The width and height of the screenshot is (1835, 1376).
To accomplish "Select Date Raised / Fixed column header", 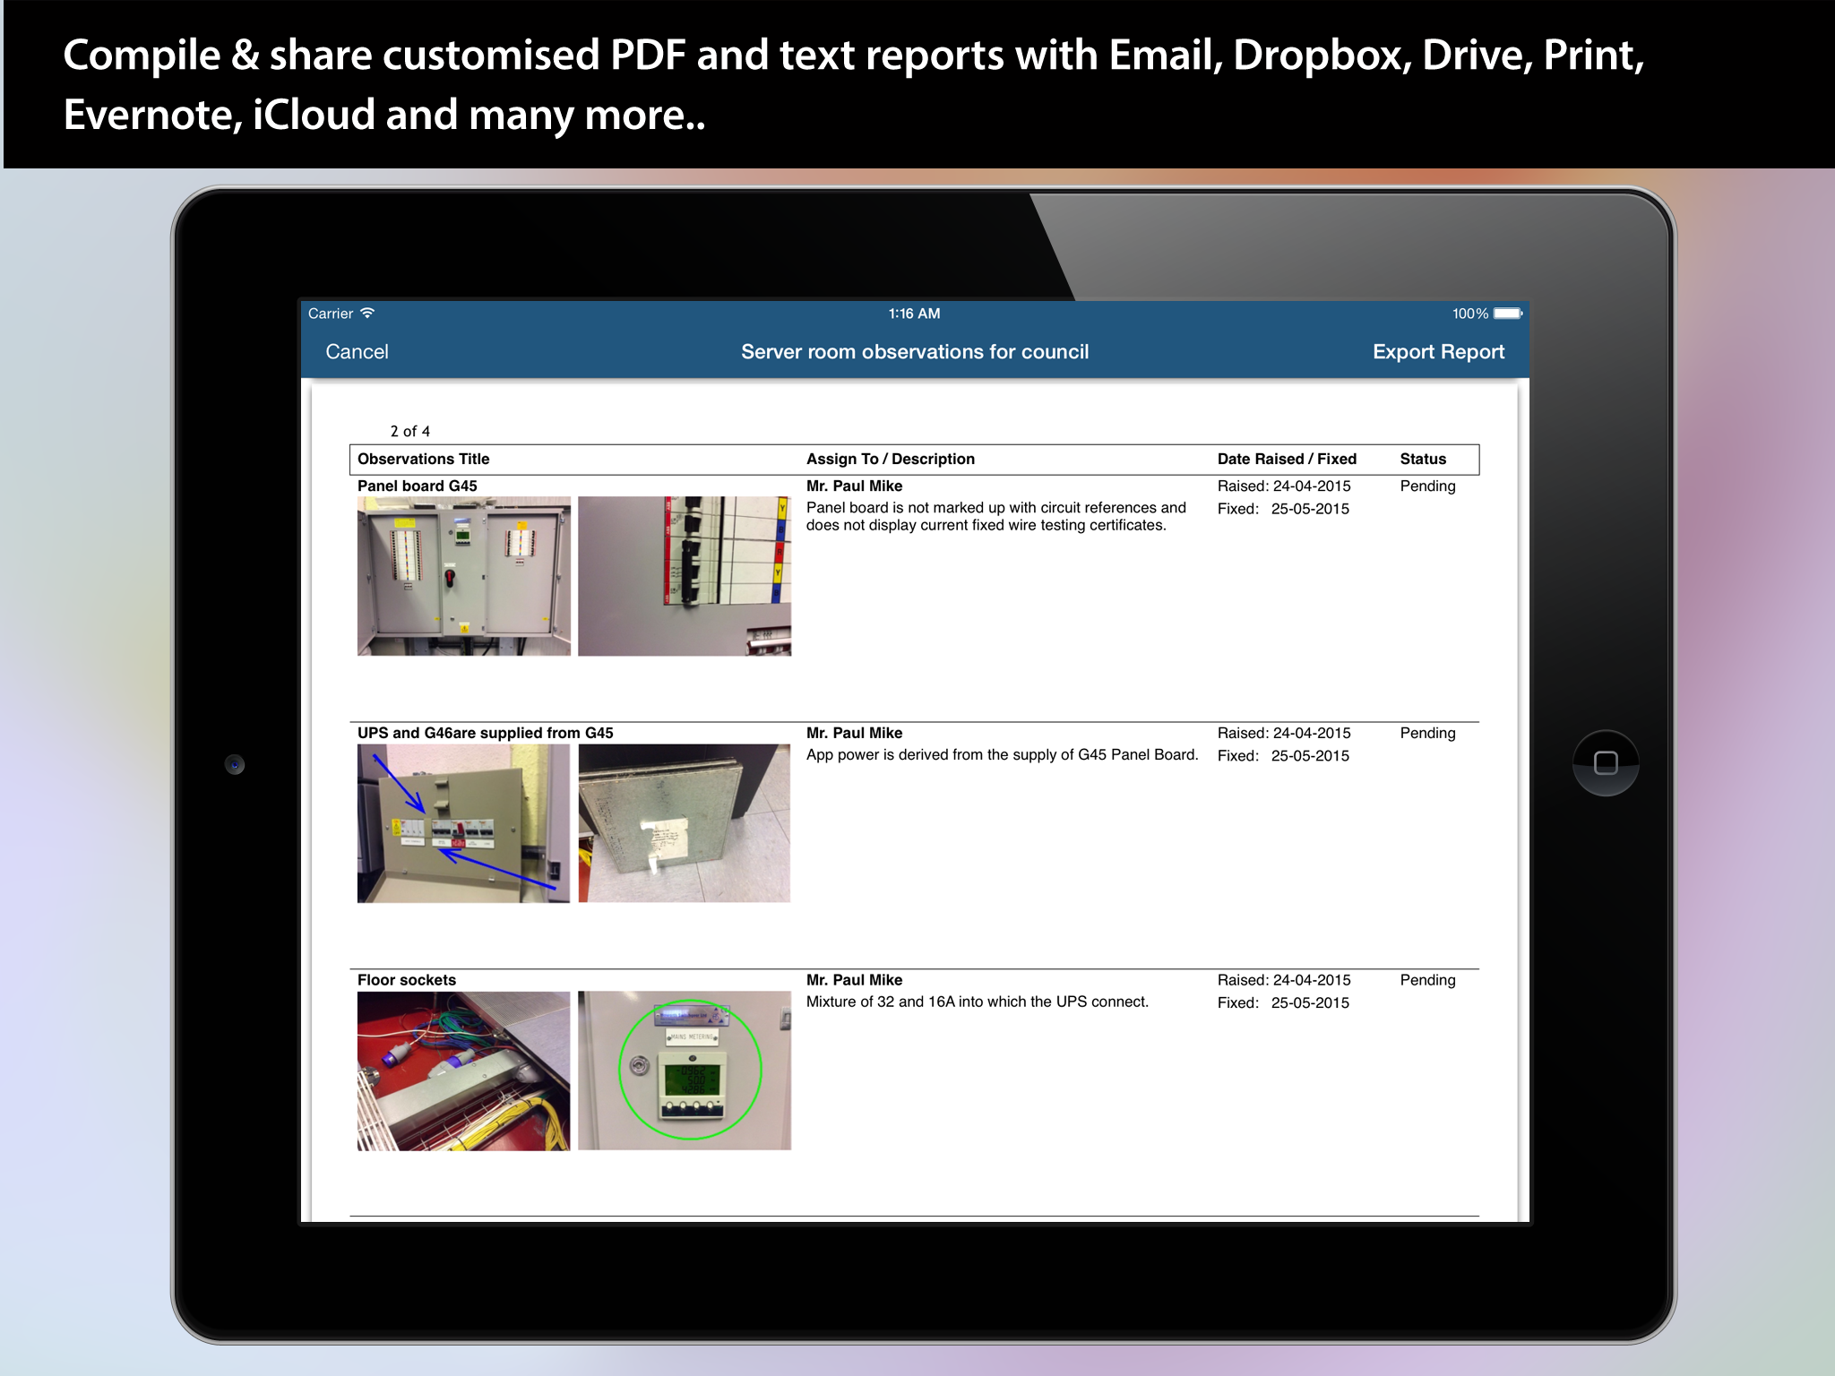I will [x=1286, y=459].
